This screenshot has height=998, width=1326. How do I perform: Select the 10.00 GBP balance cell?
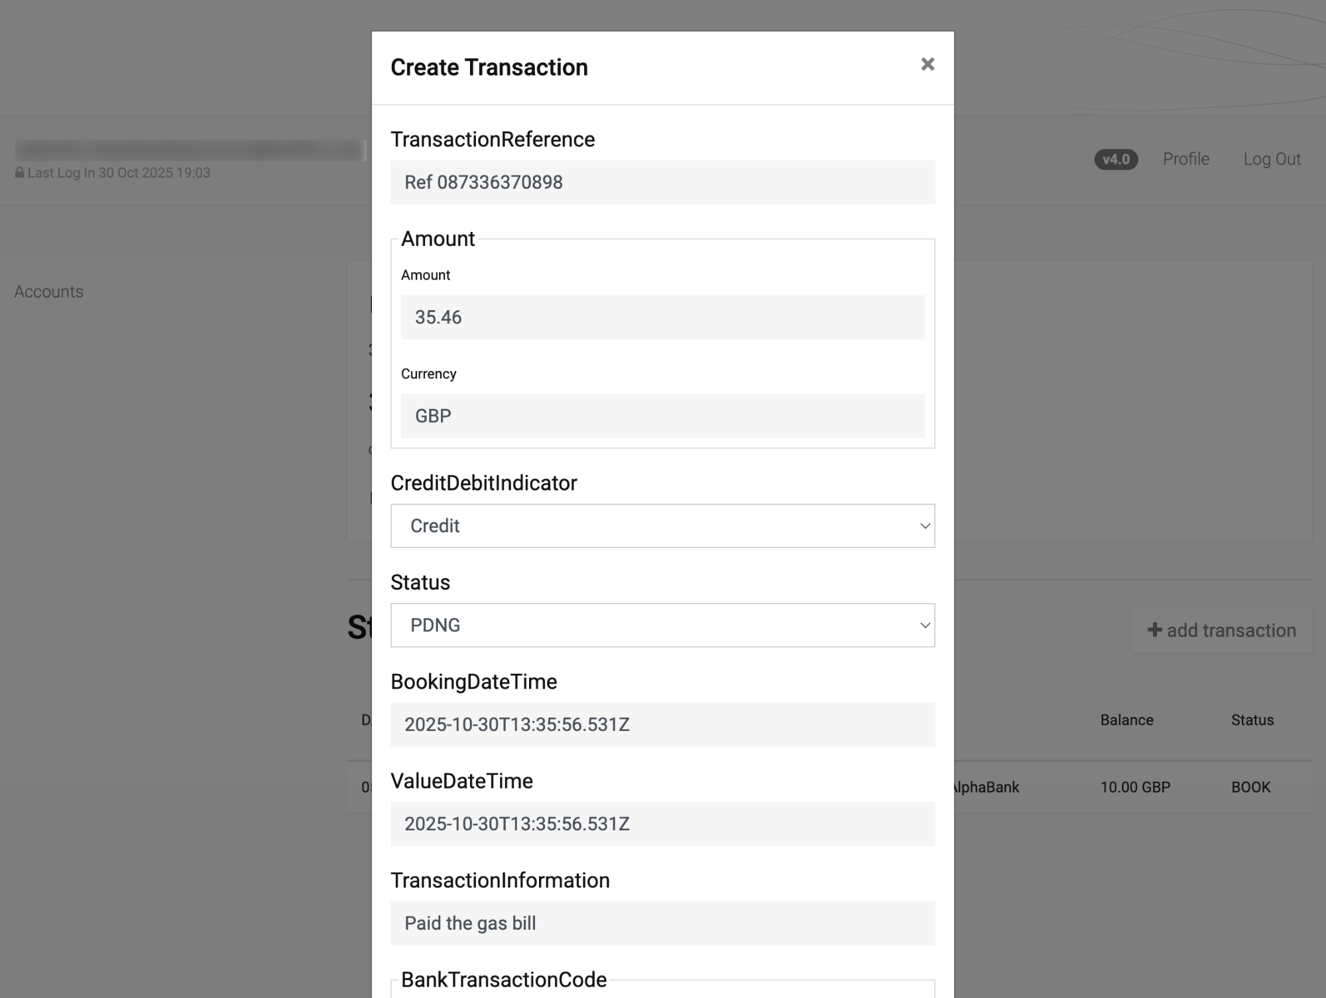1135,787
